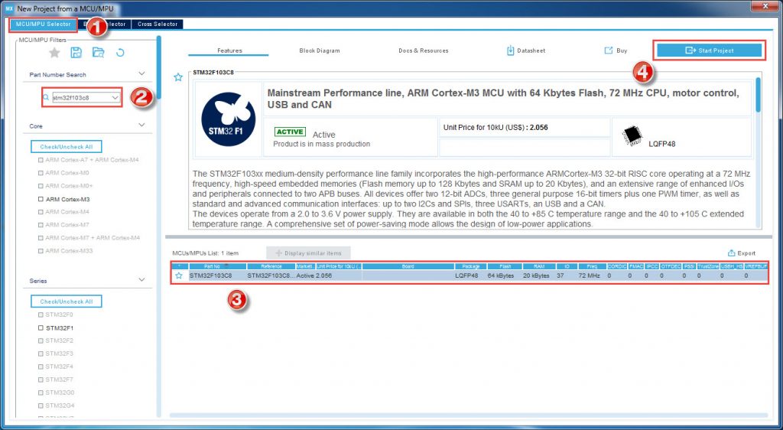Open the part number search dropdown arrow
The width and height of the screenshot is (783, 430).
pyautogui.click(x=115, y=98)
